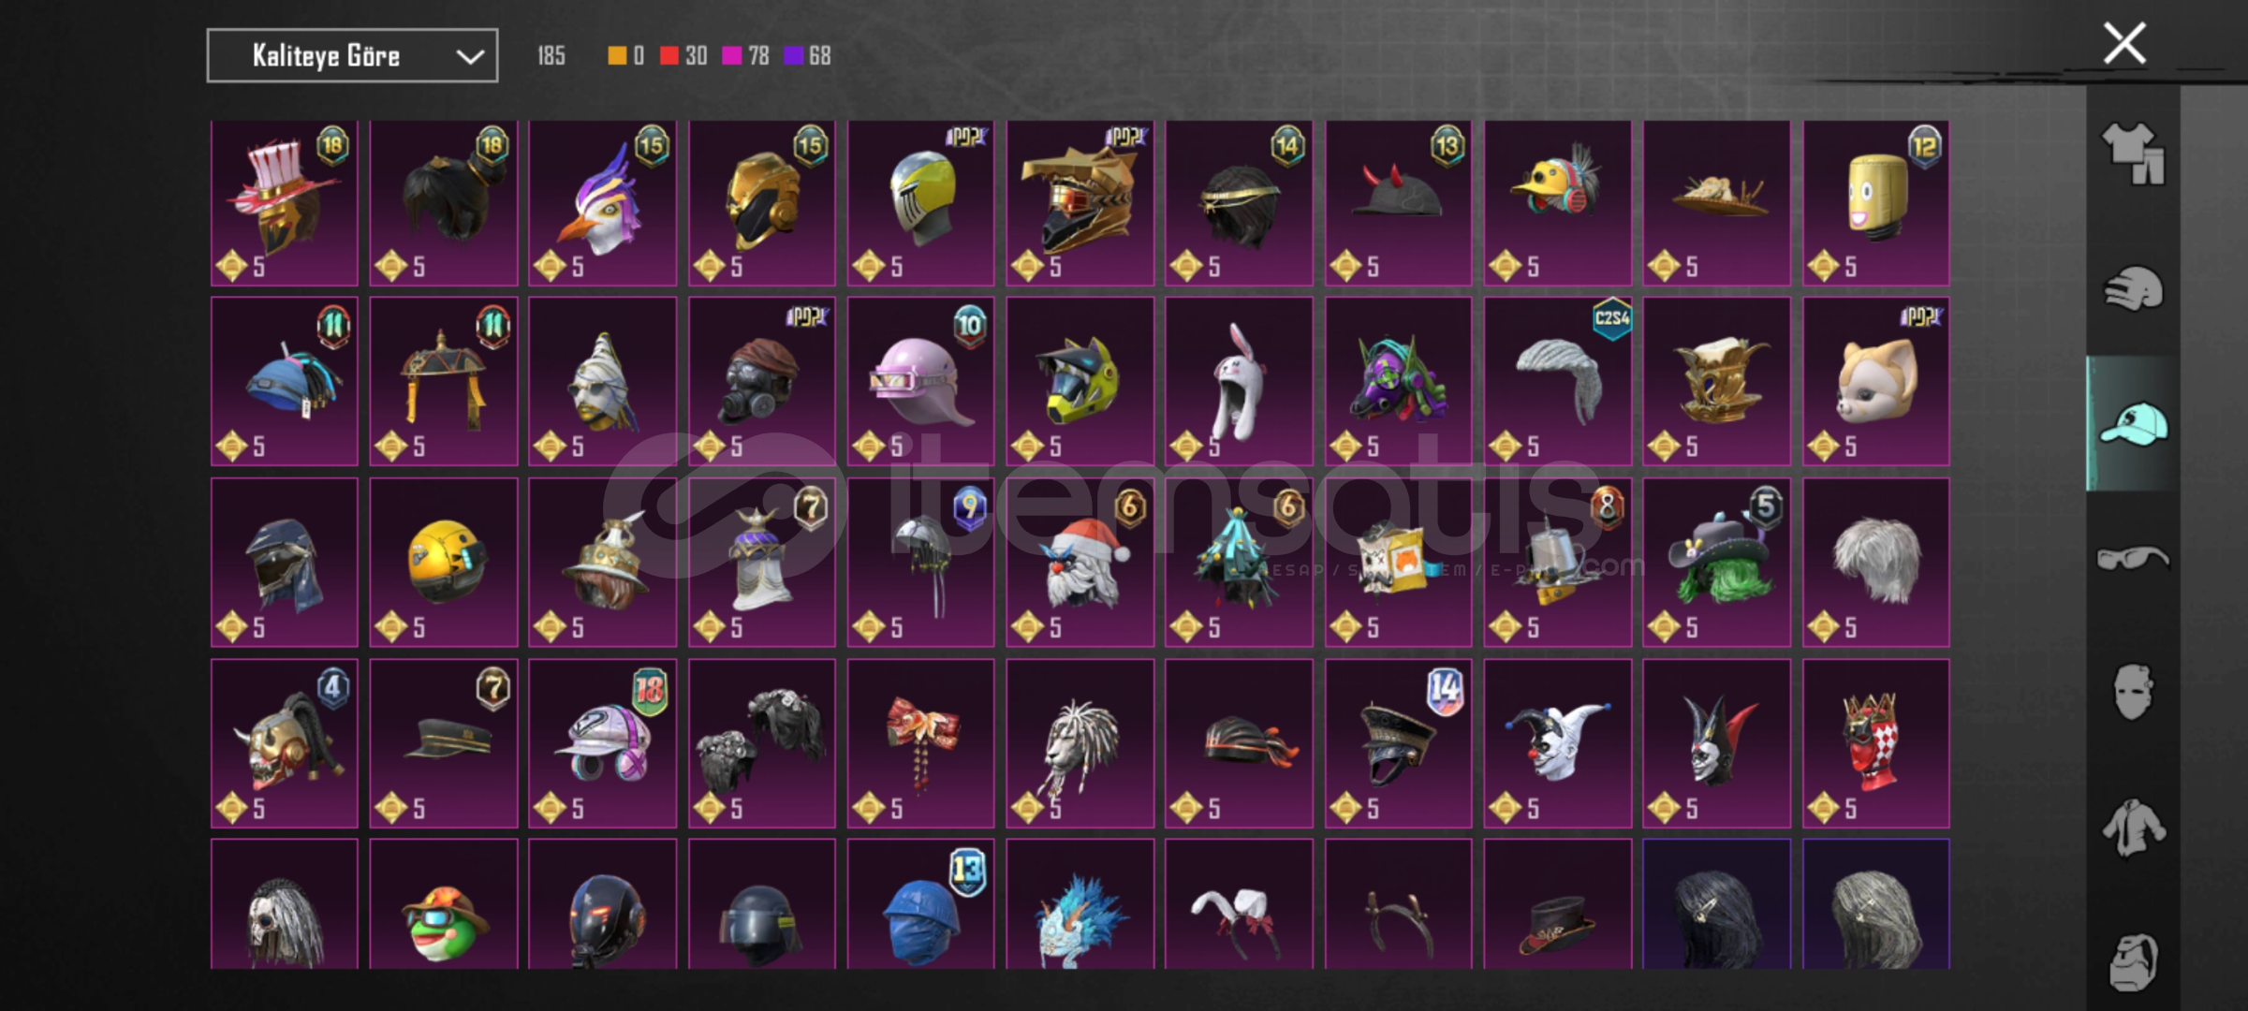Open the Kaliteye Göre sort dropdown
The height and width of the screenshot is (1011, 2248).
(352, 56)
